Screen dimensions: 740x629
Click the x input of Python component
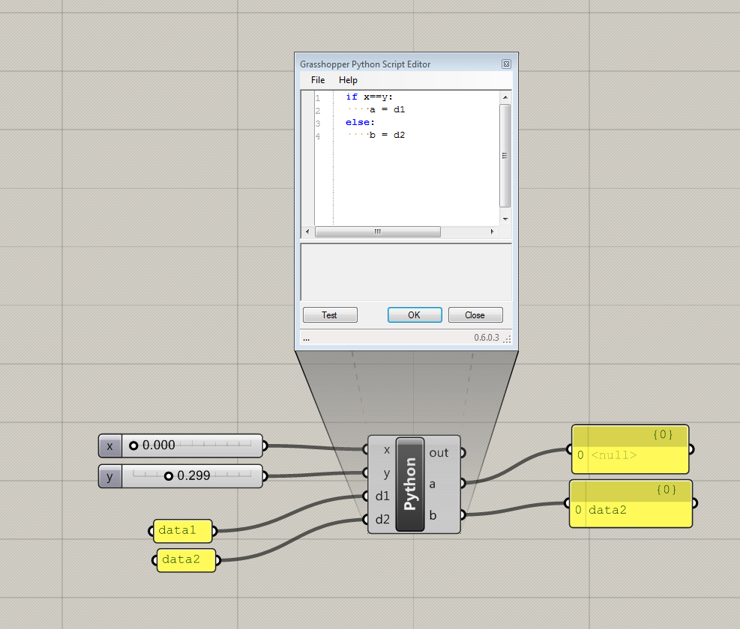pyautogui.click(x=387, y=450)
